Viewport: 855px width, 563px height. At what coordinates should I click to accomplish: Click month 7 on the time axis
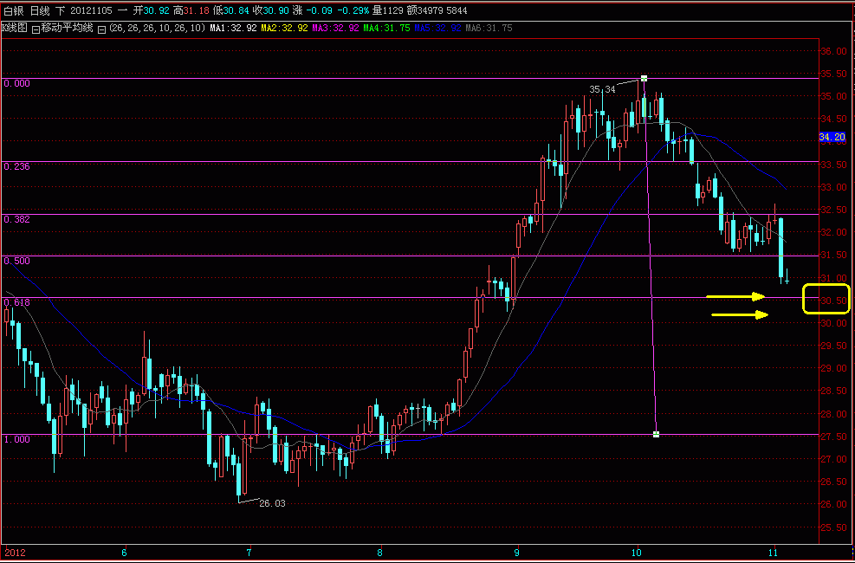249,553
